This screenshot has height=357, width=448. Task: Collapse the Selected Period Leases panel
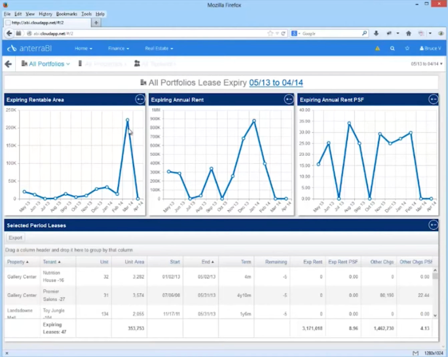point(433,225)
